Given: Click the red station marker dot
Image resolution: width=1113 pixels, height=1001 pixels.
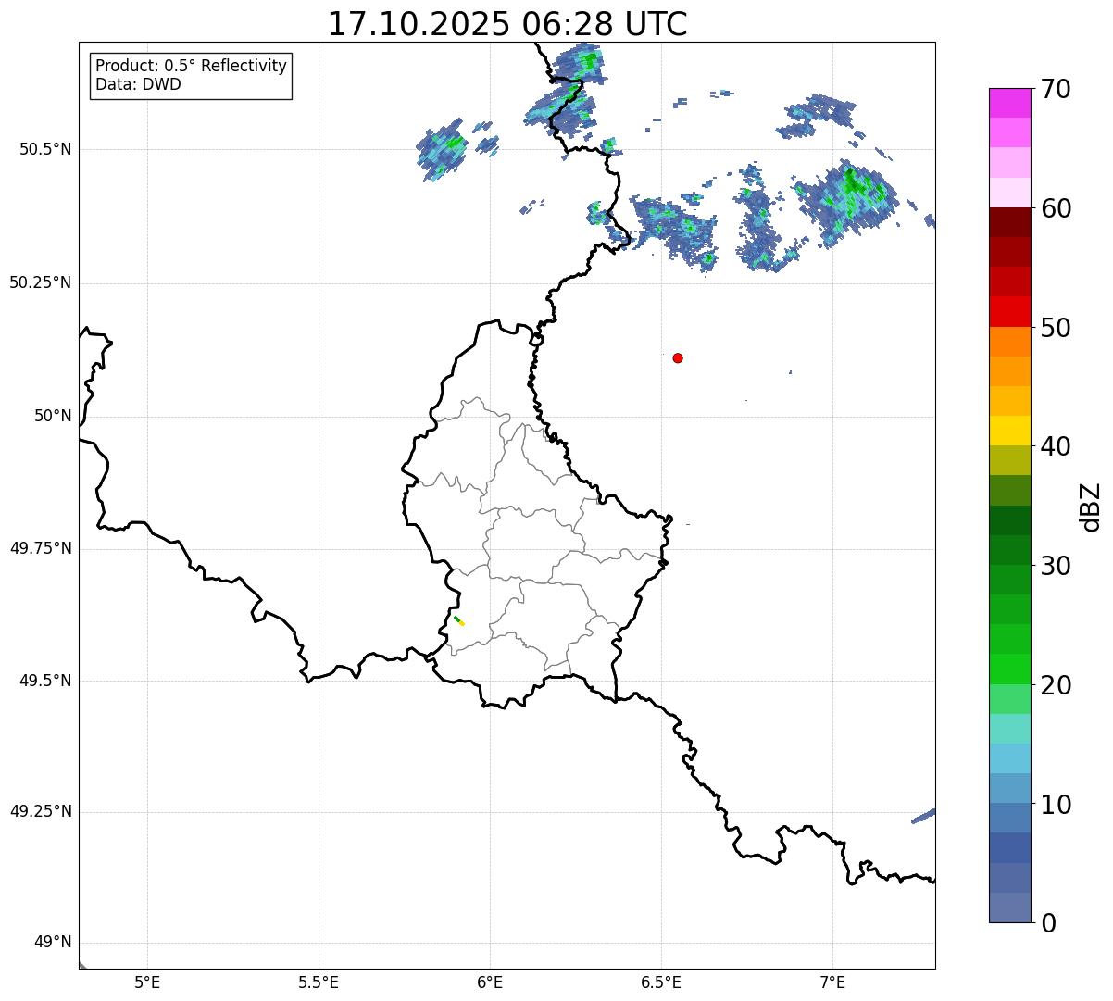Looking at the screenshot, I should 678,357.
